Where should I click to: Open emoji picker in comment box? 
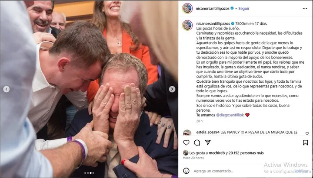[x=186, y=171]
